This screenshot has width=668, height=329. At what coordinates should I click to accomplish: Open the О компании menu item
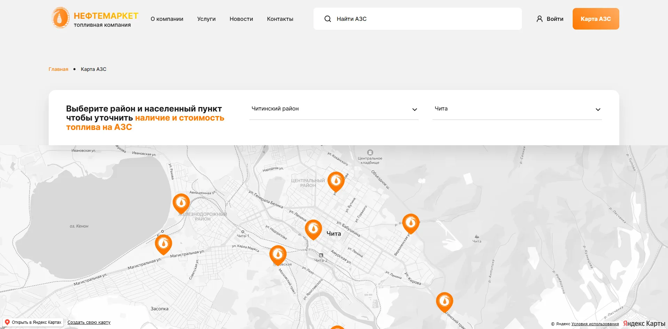[167, 19]
